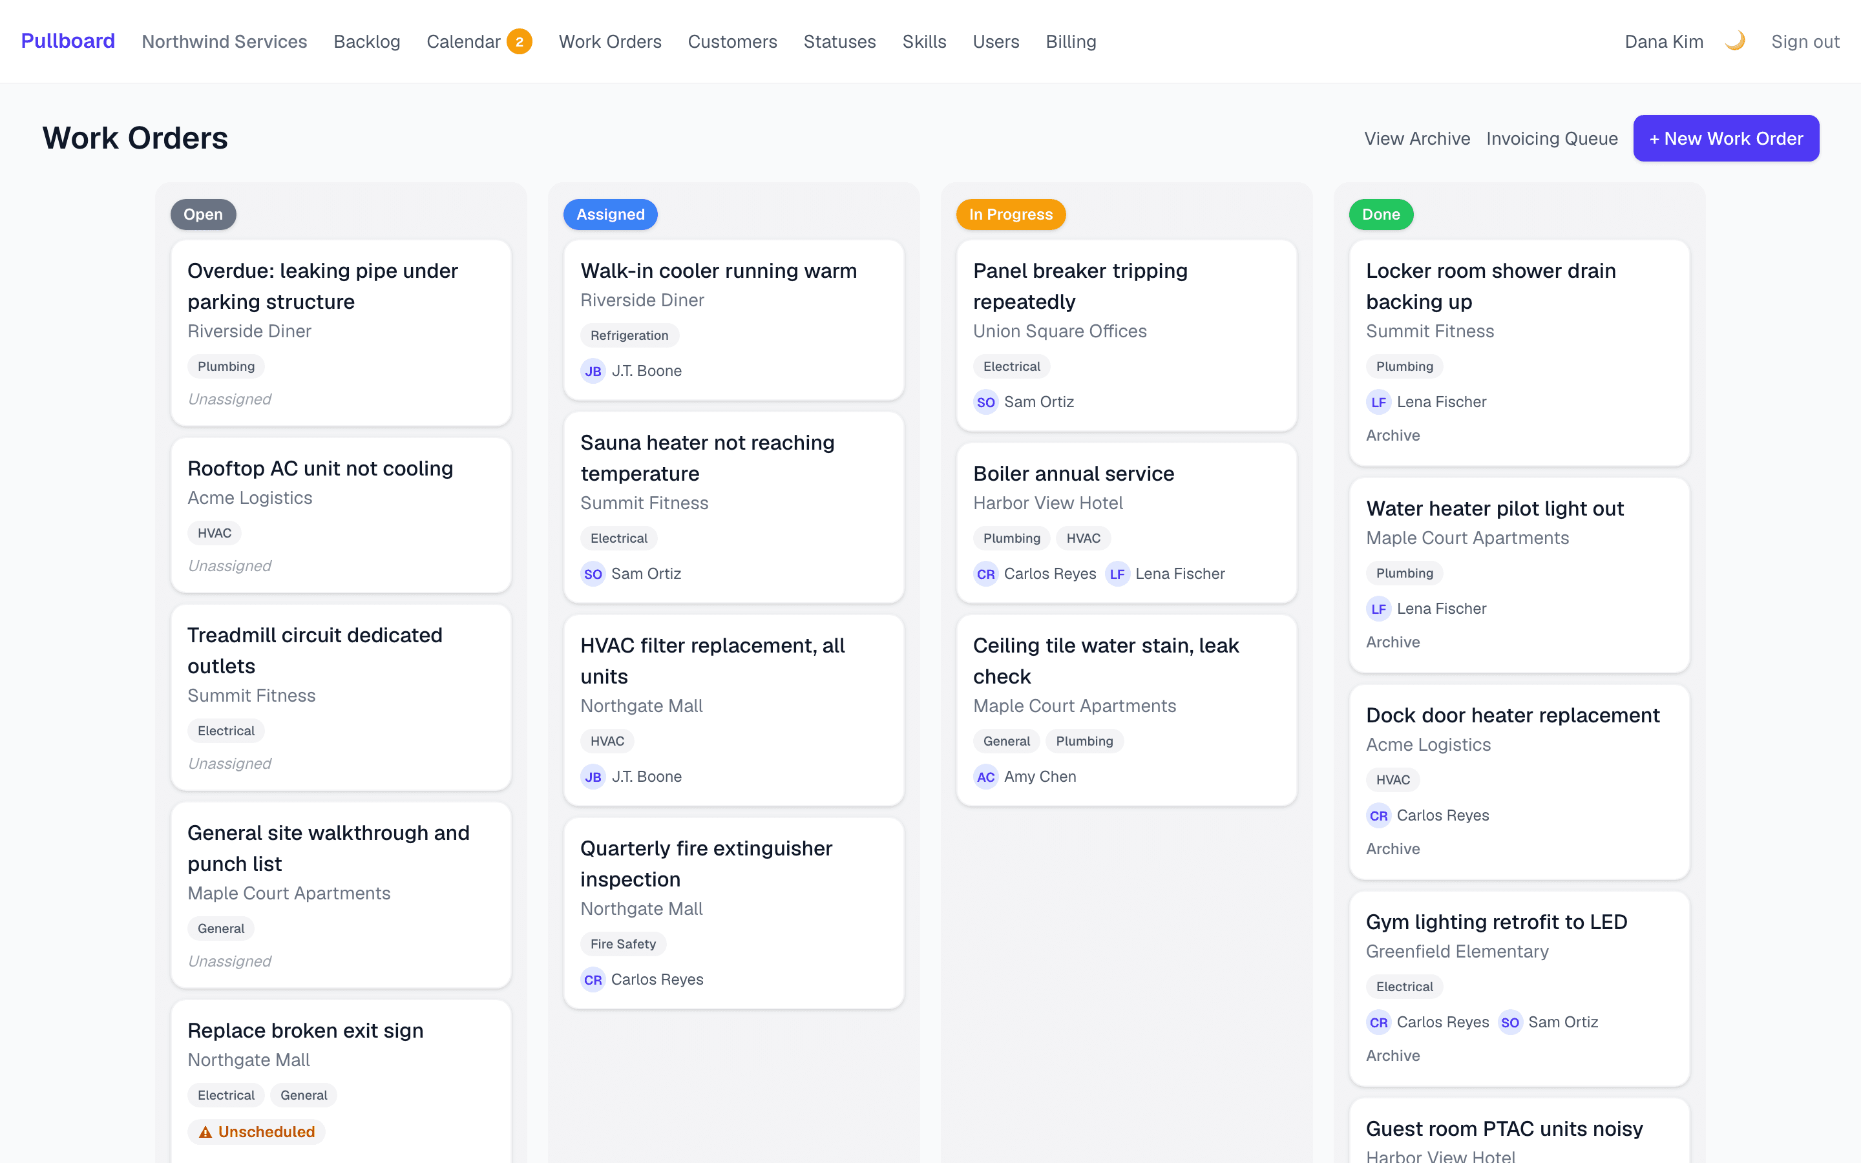
Task: Click the HVAC tag on Boiler annual service card
Action: point(1084,538)
